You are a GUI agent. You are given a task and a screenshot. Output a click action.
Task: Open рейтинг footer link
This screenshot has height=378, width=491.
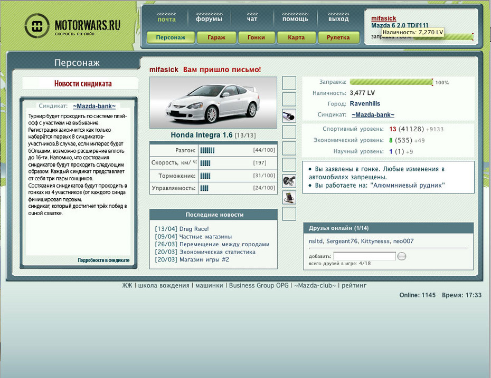coord(354,285)
